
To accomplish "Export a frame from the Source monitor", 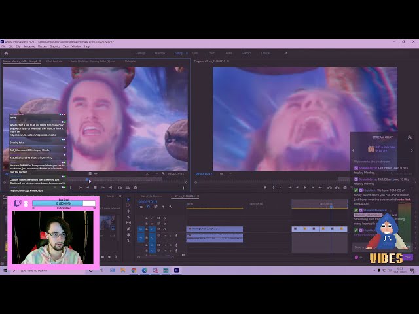I will click(136, 188).
